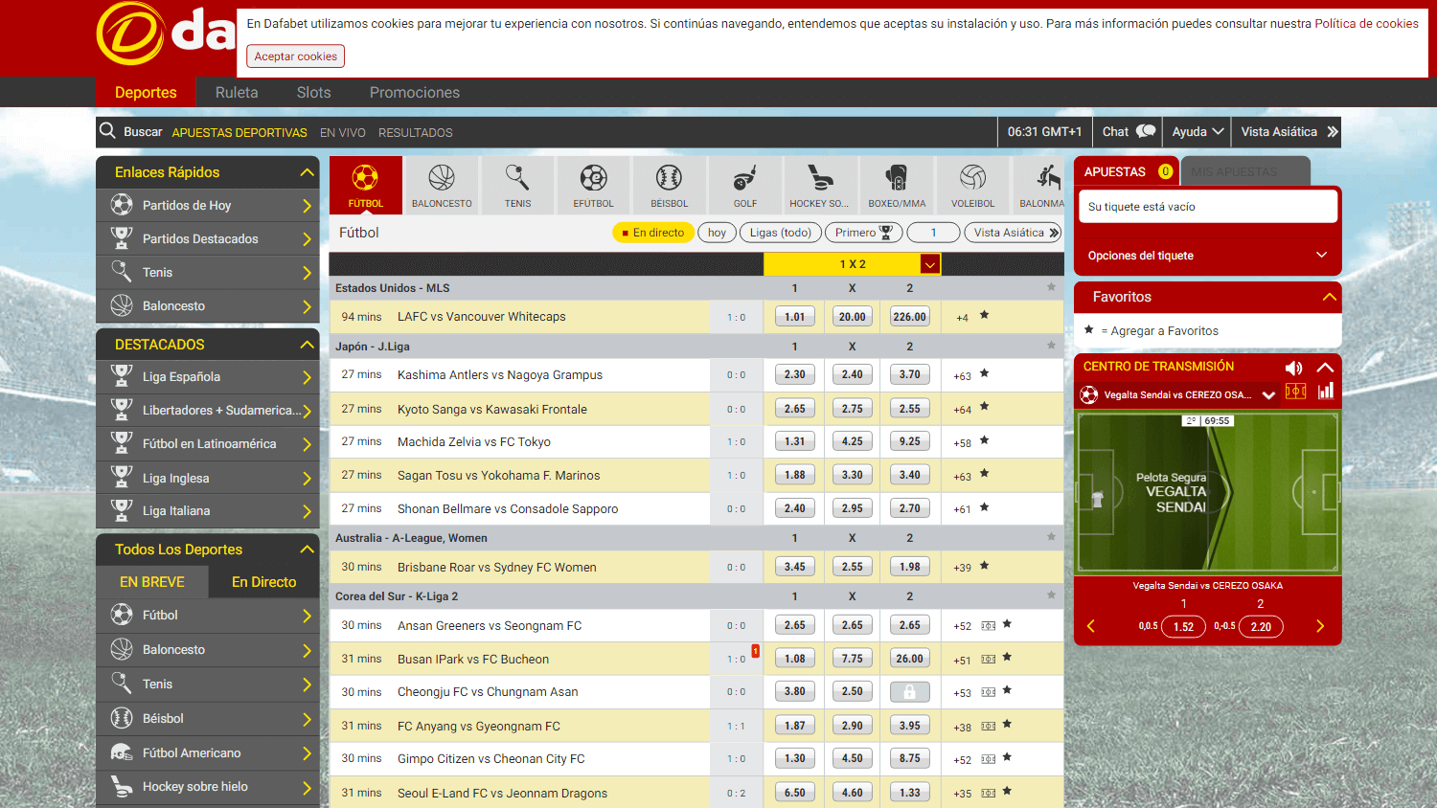
Task: Toggle the En directo live filter
Action: coord(652,233)
